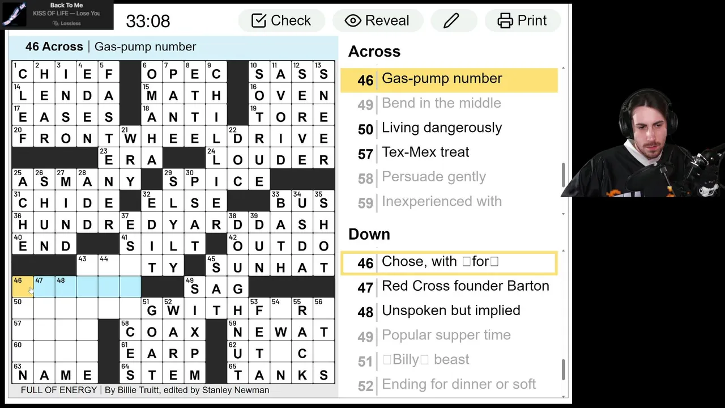Click empty grid cell numbered 57

click(x=22, y=331)
